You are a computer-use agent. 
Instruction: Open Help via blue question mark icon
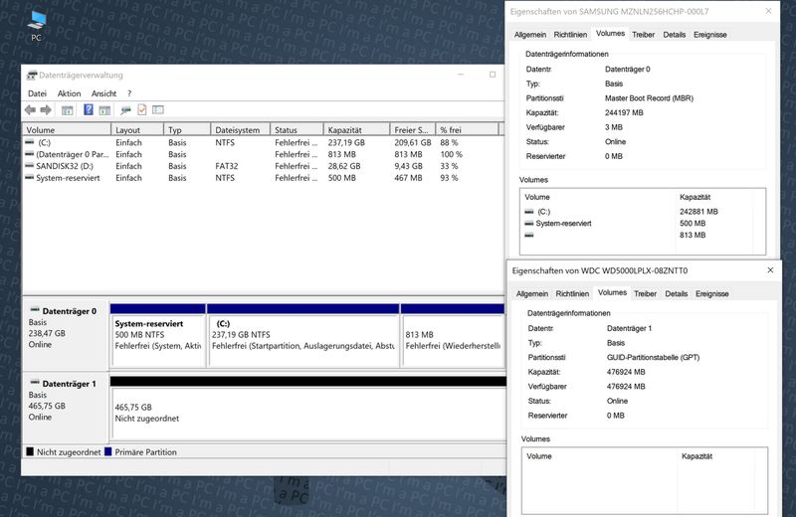pyautogui.click(x=89, y=109)
